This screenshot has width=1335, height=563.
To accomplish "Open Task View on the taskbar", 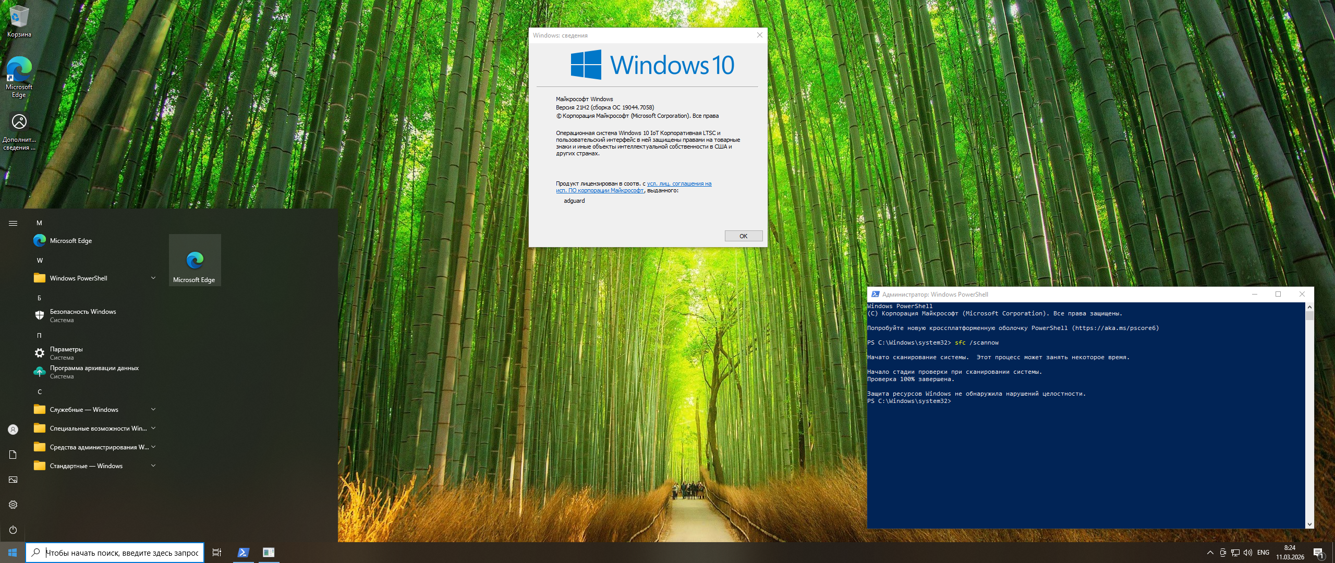I will (217, 553).
